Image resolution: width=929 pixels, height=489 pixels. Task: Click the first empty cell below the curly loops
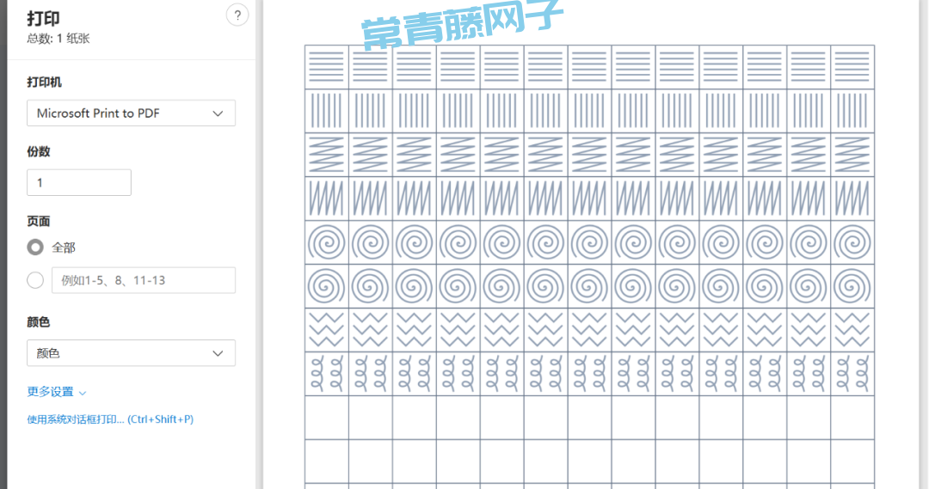327,418
